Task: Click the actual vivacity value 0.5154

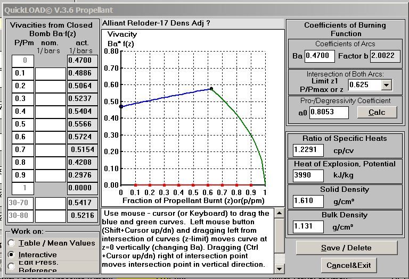Action: [83, 150]
